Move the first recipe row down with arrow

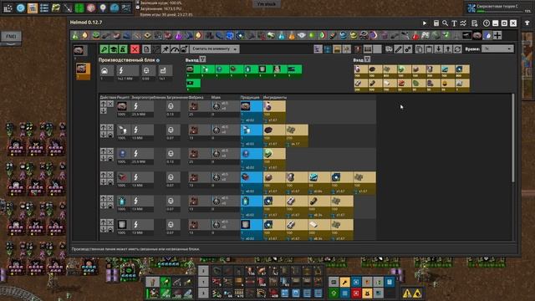[104, 111]
